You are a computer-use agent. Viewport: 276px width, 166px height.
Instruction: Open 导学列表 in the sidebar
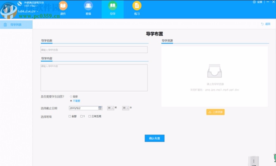click(x=16, y=25)
